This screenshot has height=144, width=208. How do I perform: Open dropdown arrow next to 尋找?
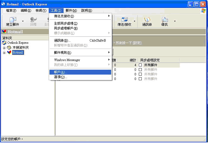click(x=175, y=21)
